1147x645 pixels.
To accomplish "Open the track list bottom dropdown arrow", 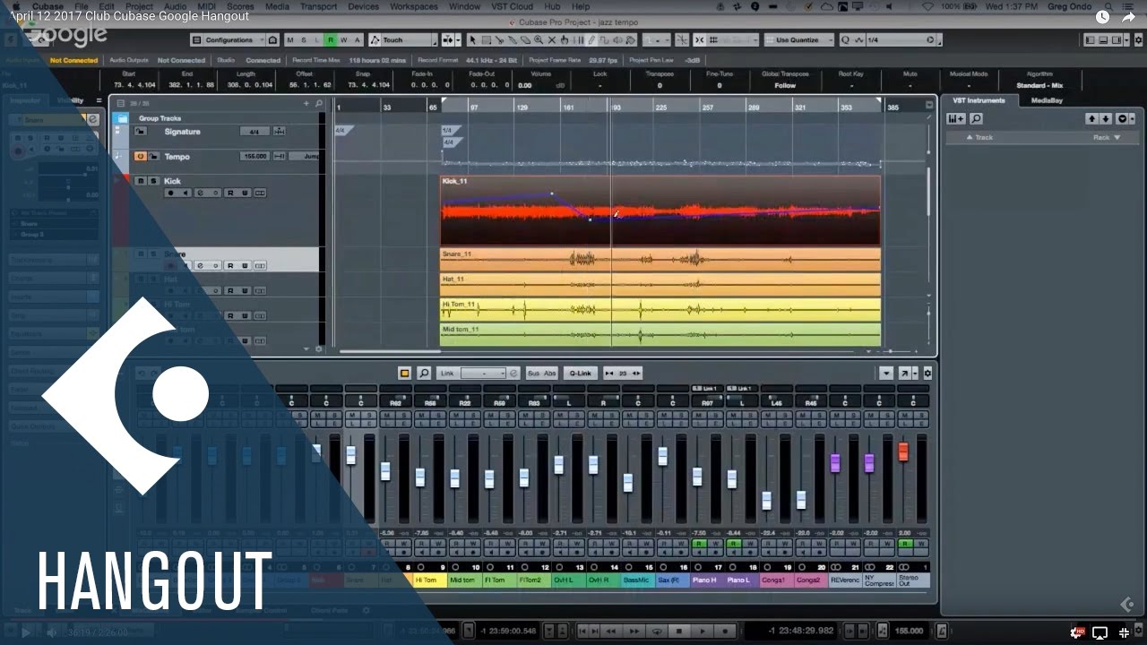I will 306,348.
